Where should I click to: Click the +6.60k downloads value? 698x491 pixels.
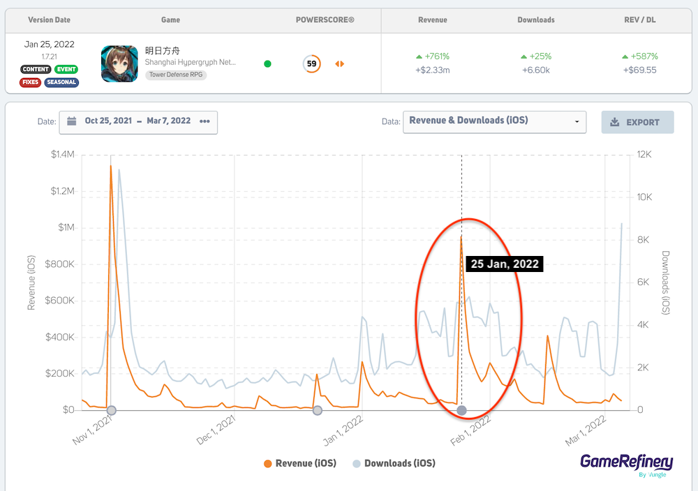(x=536, y=70)
